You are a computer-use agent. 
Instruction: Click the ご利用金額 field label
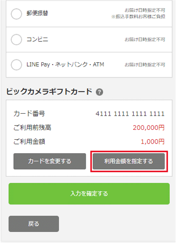click(29, 142)
